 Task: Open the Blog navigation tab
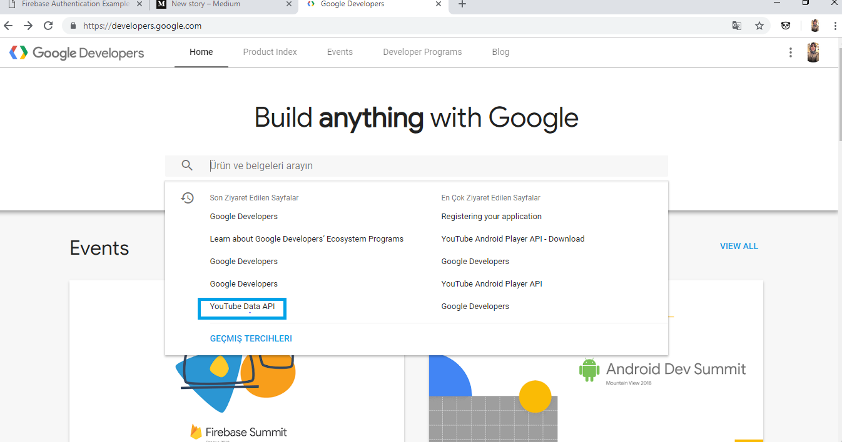pyautogui.click(x=500, y=52)
